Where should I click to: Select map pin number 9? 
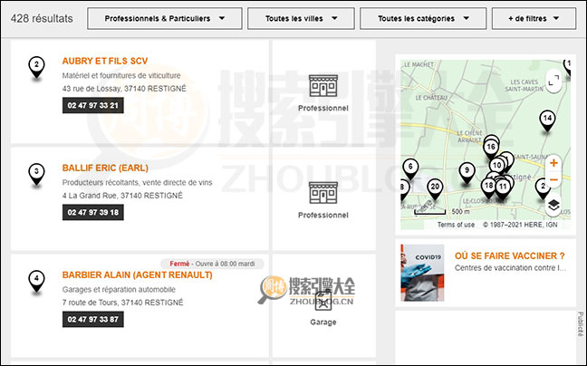(467, 170)
